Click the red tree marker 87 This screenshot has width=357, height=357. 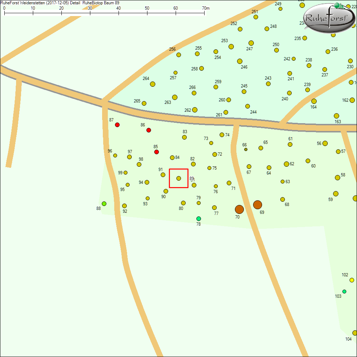coord(117,125)
